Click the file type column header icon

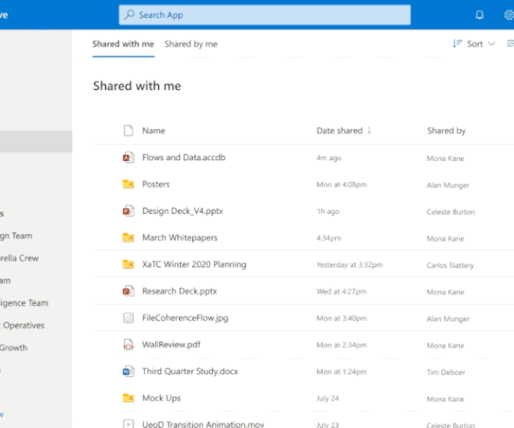(x=128, y=131)
